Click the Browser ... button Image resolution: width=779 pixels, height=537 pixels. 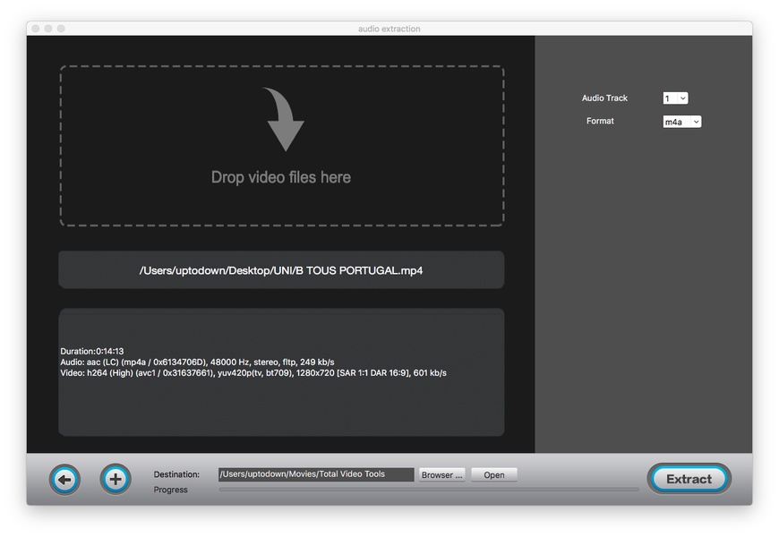point(442,475)
